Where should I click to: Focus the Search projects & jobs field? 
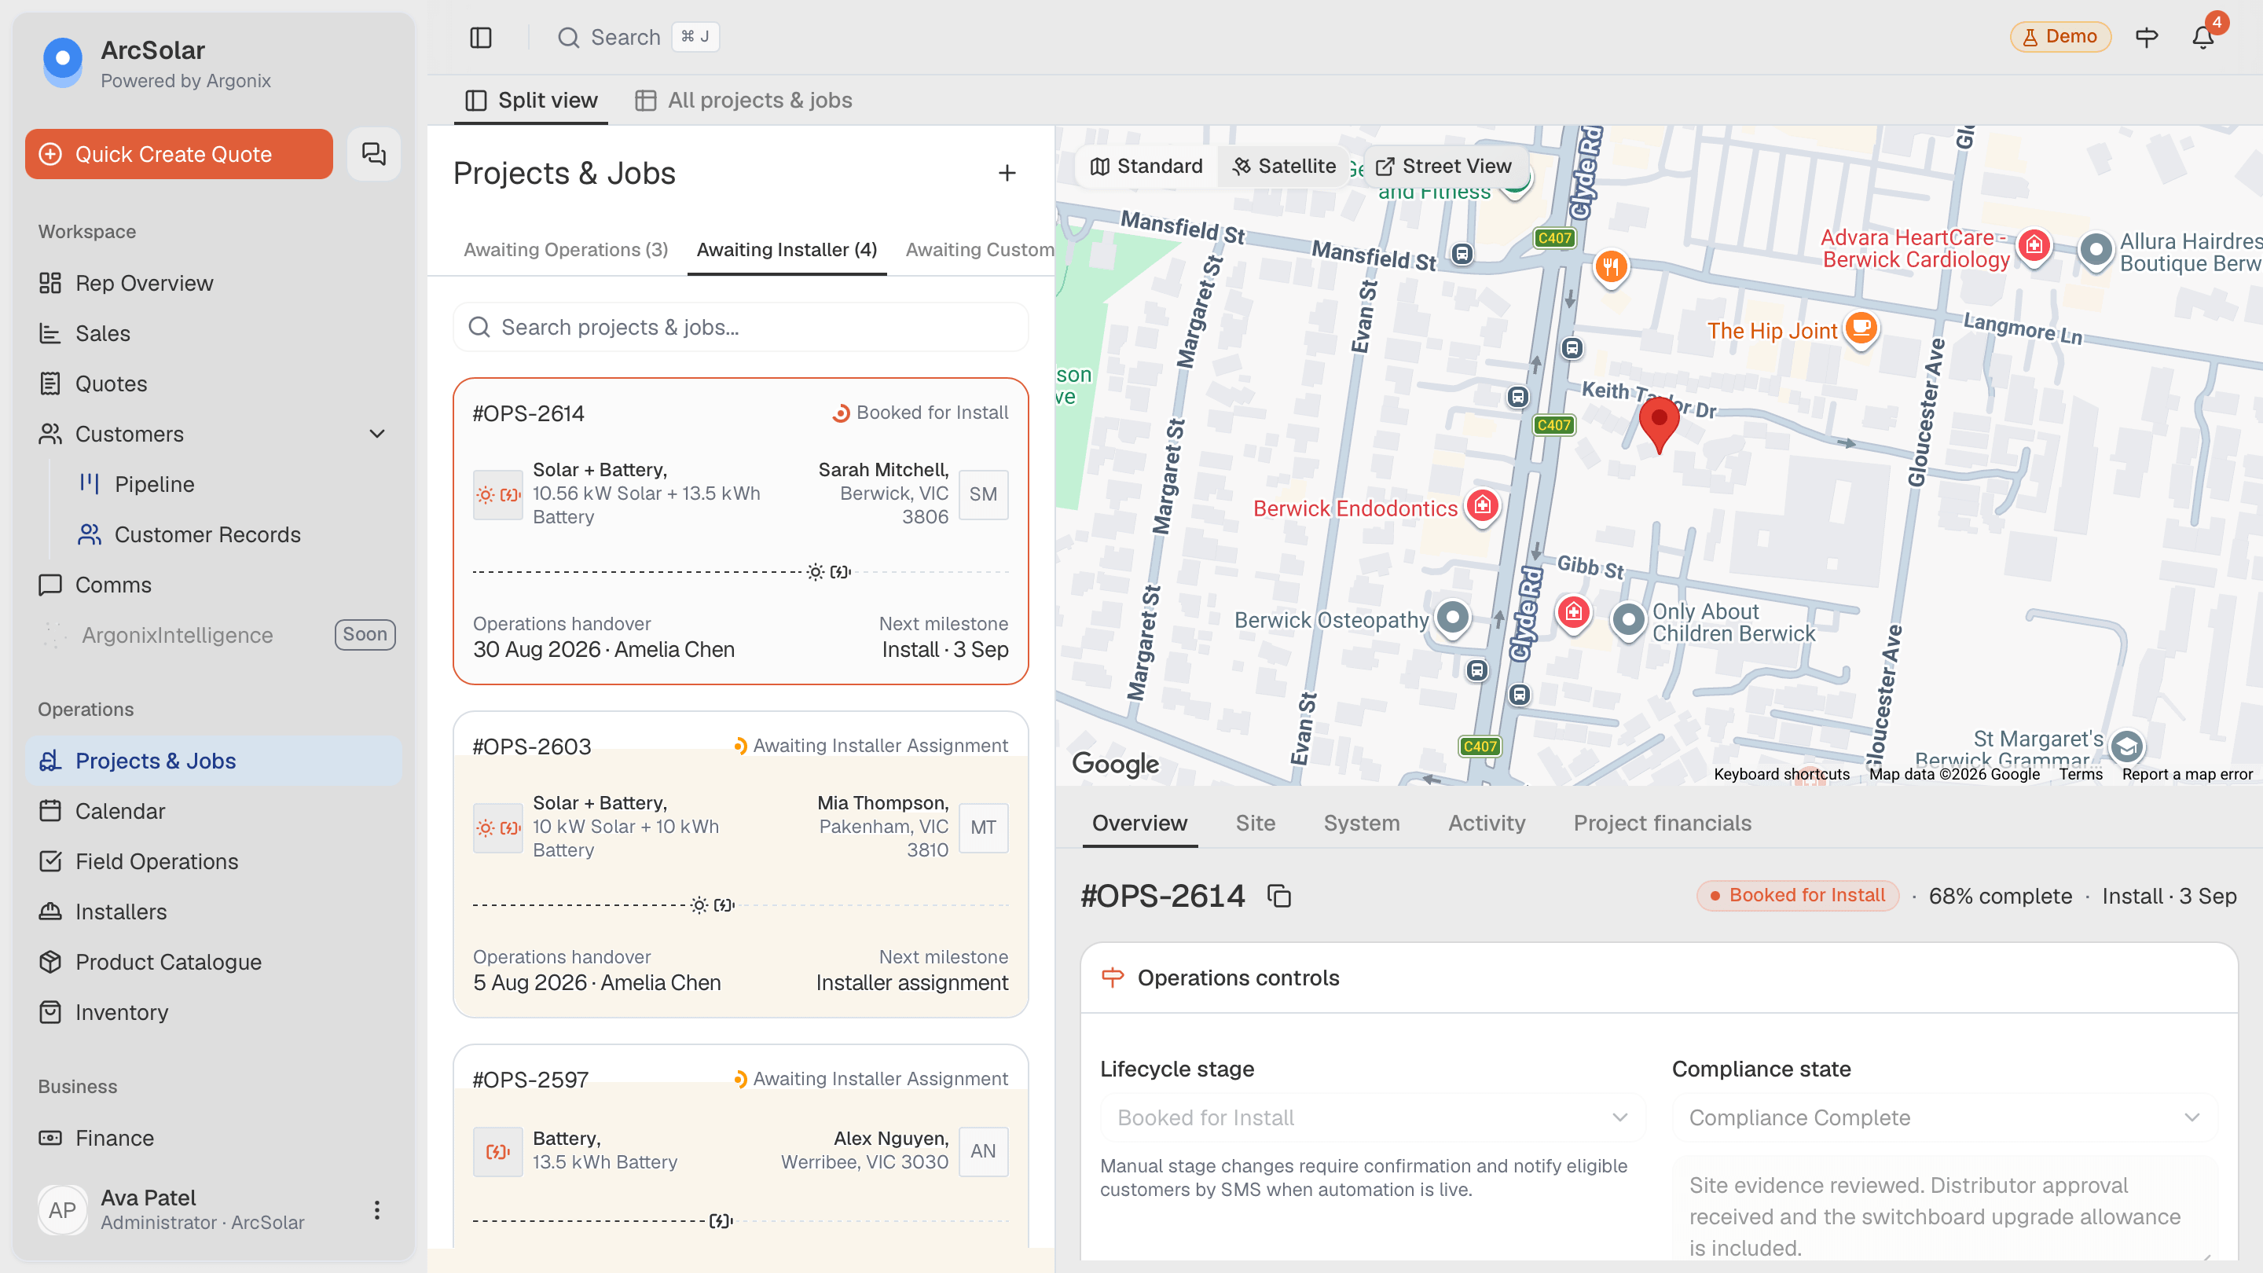pos(740,327)
